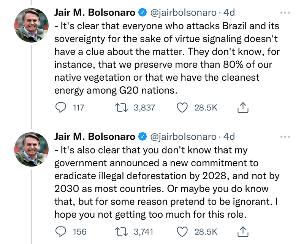
Task: Open profile picture on the second tweet
Action: 32,149
